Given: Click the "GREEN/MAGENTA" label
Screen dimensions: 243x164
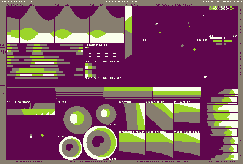Looking at the screenshot, I should 156,132.
